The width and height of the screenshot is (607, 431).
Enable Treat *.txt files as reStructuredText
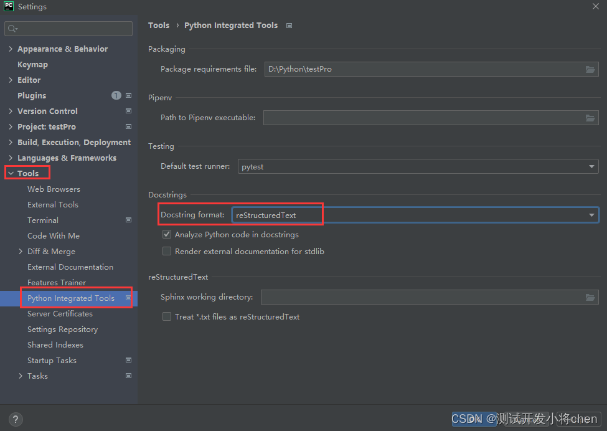point(167,317)
